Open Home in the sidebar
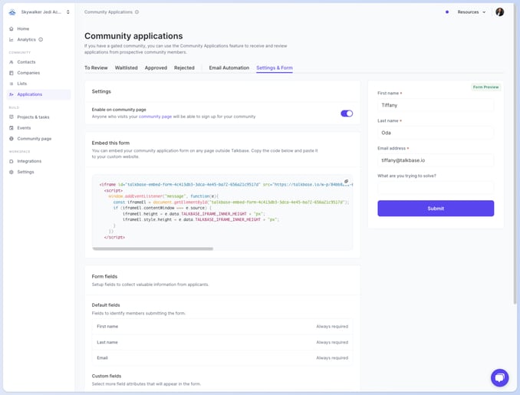520x395 pixels. [x=23, y=29]
